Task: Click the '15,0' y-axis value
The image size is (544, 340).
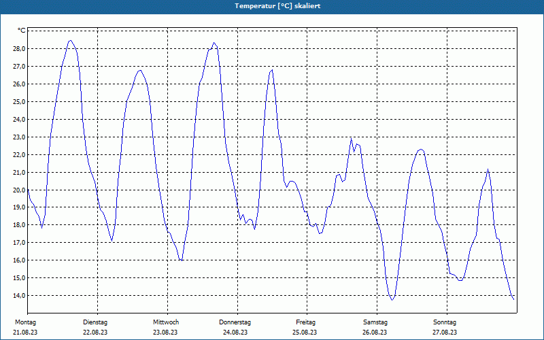Action: pos(19,278)
